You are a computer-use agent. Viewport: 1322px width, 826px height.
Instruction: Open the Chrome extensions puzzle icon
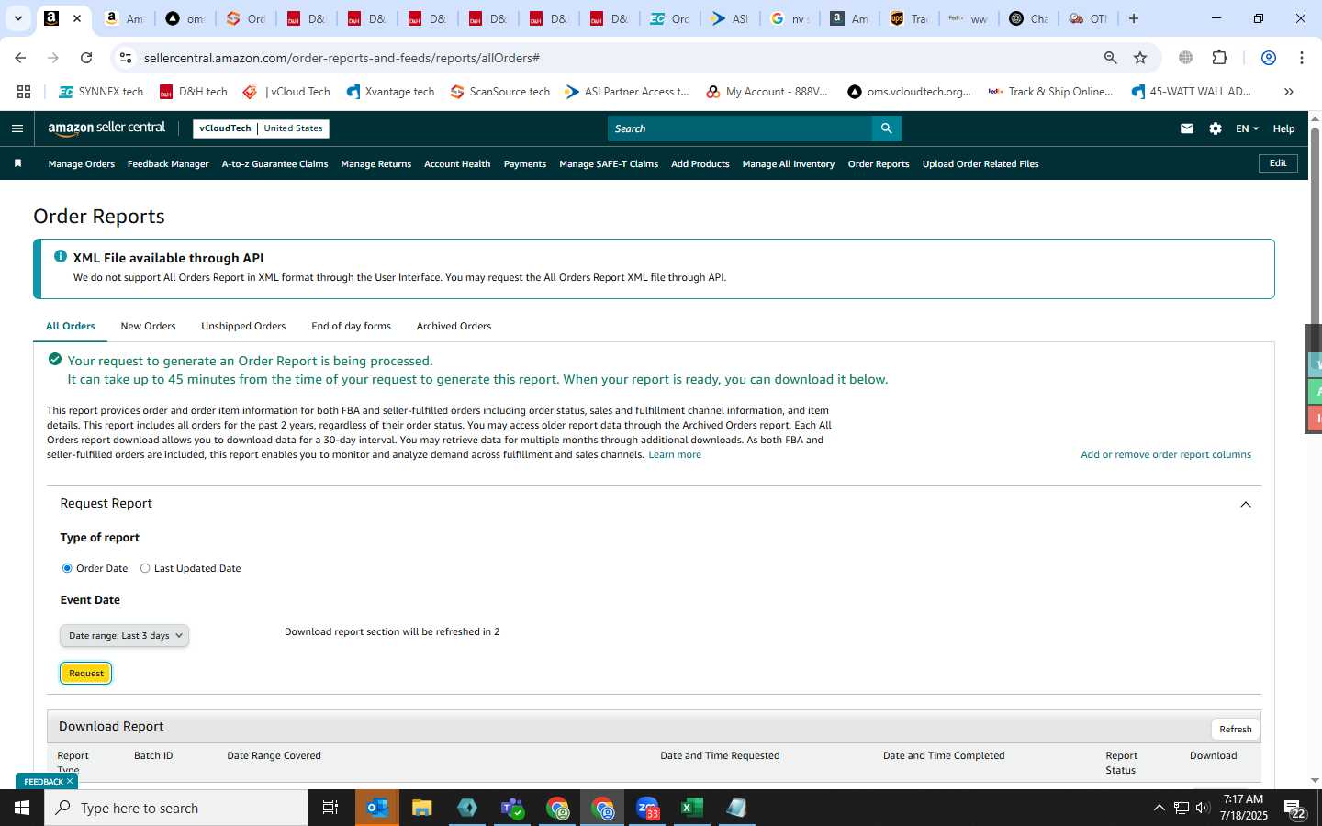[1219, 58]
